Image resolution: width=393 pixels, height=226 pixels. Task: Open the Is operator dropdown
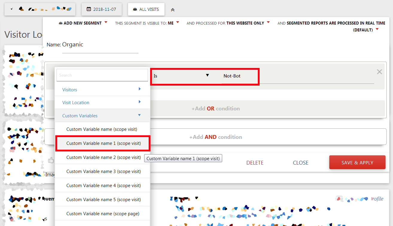coord(181,76)
